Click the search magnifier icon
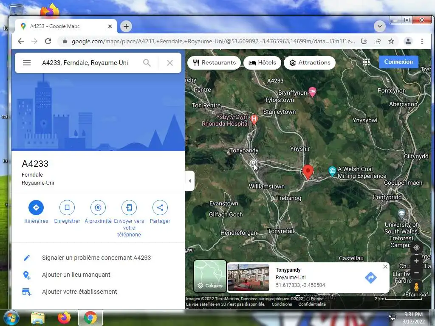Viewport: 435px width, 326px height. point(147,63)
